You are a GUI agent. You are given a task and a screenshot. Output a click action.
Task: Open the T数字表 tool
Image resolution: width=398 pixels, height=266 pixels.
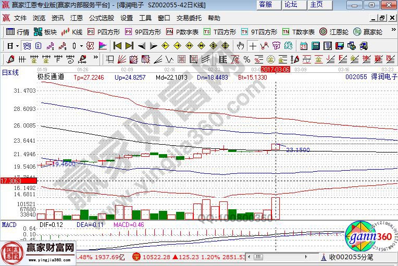(298, 32)
